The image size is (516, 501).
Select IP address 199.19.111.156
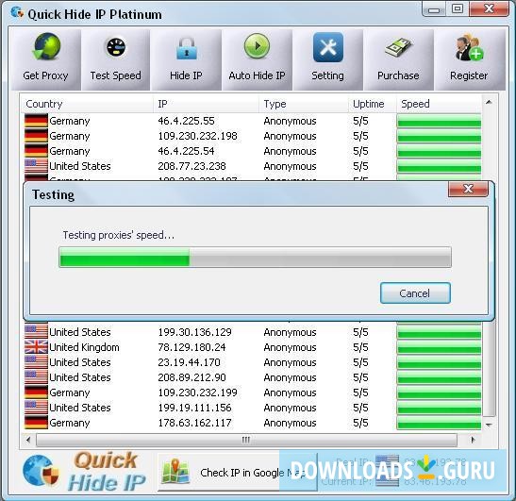pos(195,408)
